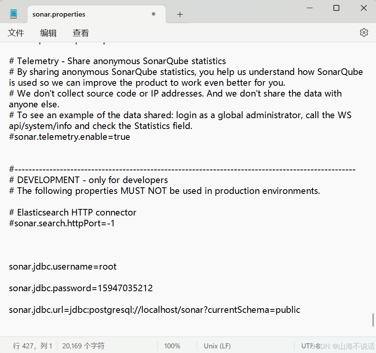Click the character count 20,169 个字符

pos(83,346)
